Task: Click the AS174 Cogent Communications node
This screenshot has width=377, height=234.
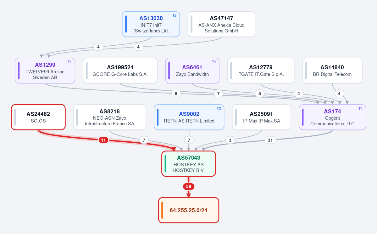Action: point(333,117)
